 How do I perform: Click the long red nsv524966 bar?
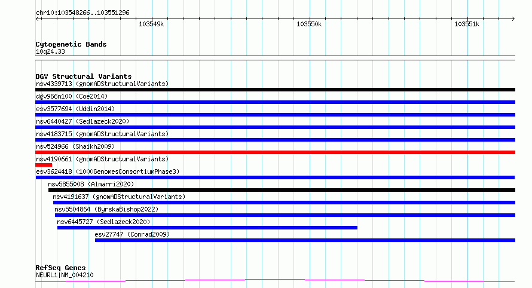275,152
